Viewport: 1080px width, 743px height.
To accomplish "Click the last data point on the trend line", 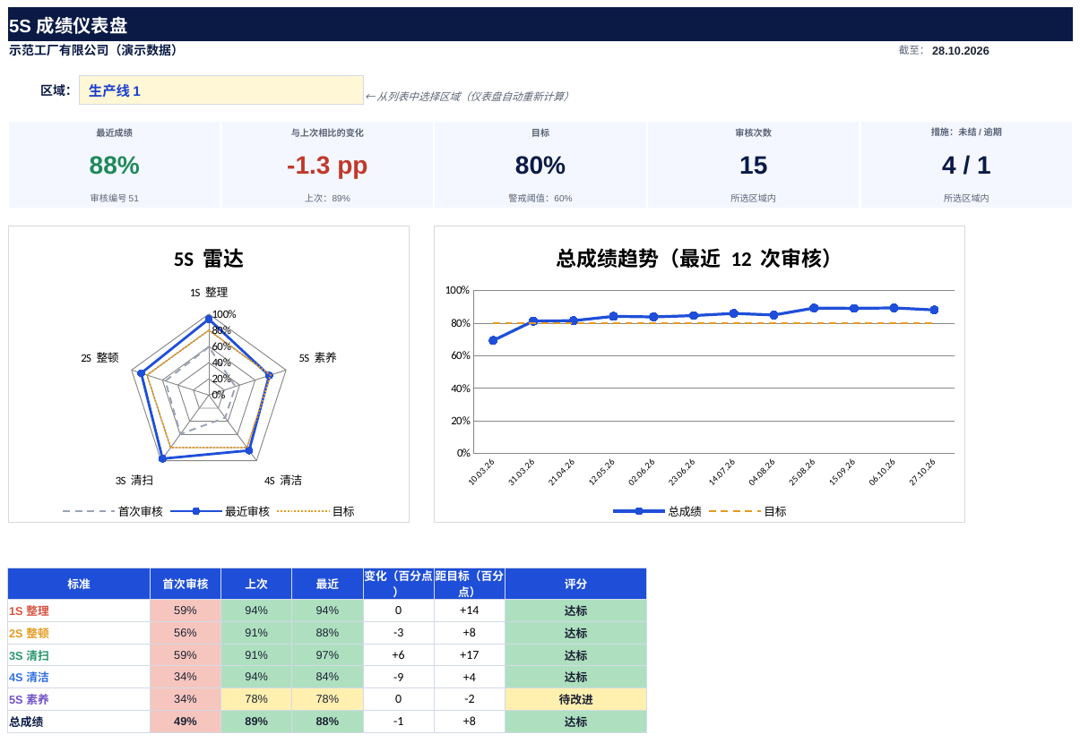I will tap(934, 310).
